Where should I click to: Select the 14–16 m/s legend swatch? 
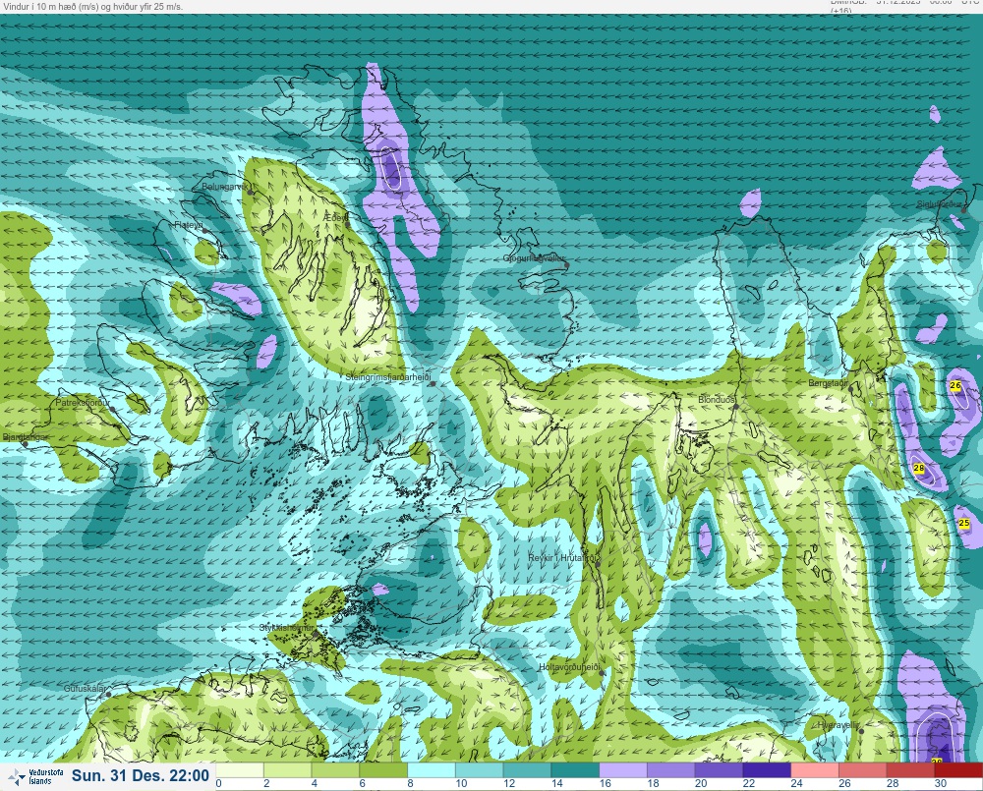click(x=575, y=769)
